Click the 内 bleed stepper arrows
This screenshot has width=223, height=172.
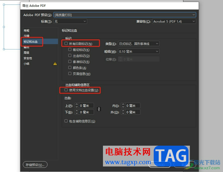pos(123,106)
